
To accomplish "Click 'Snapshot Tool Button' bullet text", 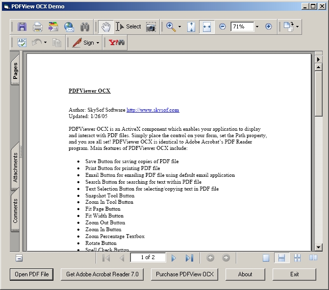I will point(110,195).
